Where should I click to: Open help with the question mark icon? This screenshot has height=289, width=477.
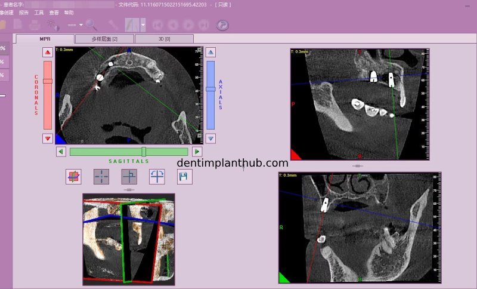coord(222,25)
